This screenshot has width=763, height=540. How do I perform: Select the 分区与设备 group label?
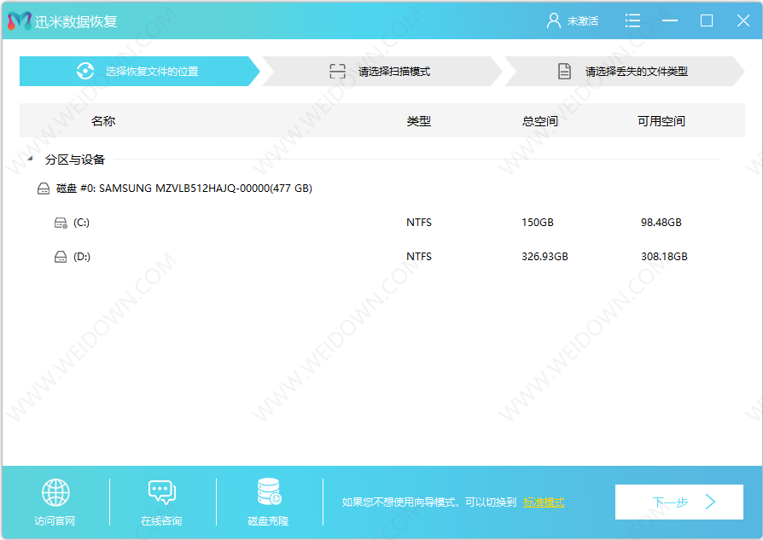[x=75, y=160]
